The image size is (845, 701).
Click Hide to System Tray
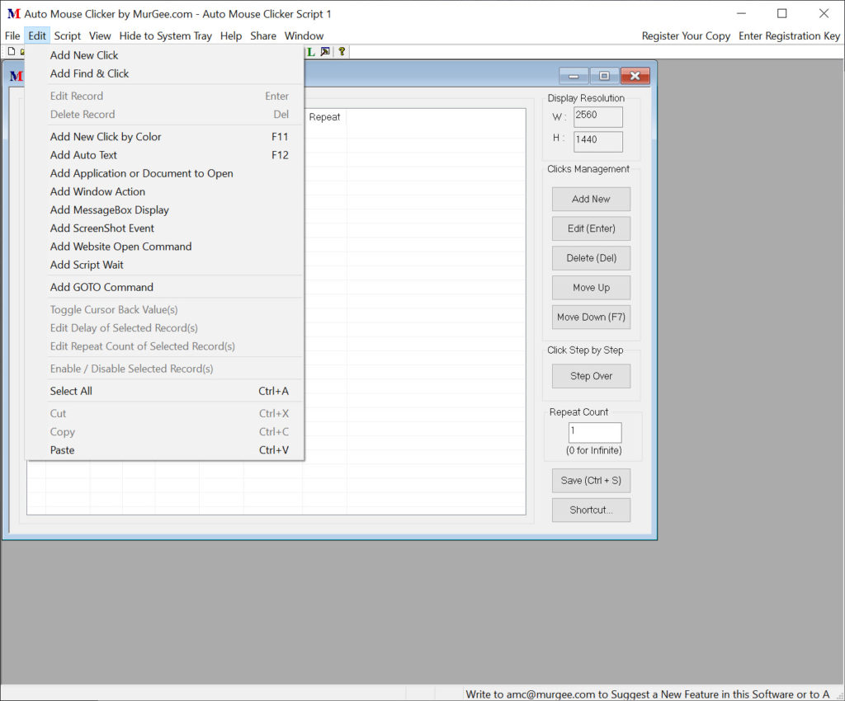[x=165, y=35]
